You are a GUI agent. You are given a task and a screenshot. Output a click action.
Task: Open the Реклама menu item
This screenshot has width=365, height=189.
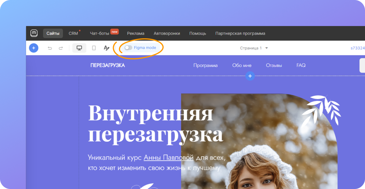136,33
